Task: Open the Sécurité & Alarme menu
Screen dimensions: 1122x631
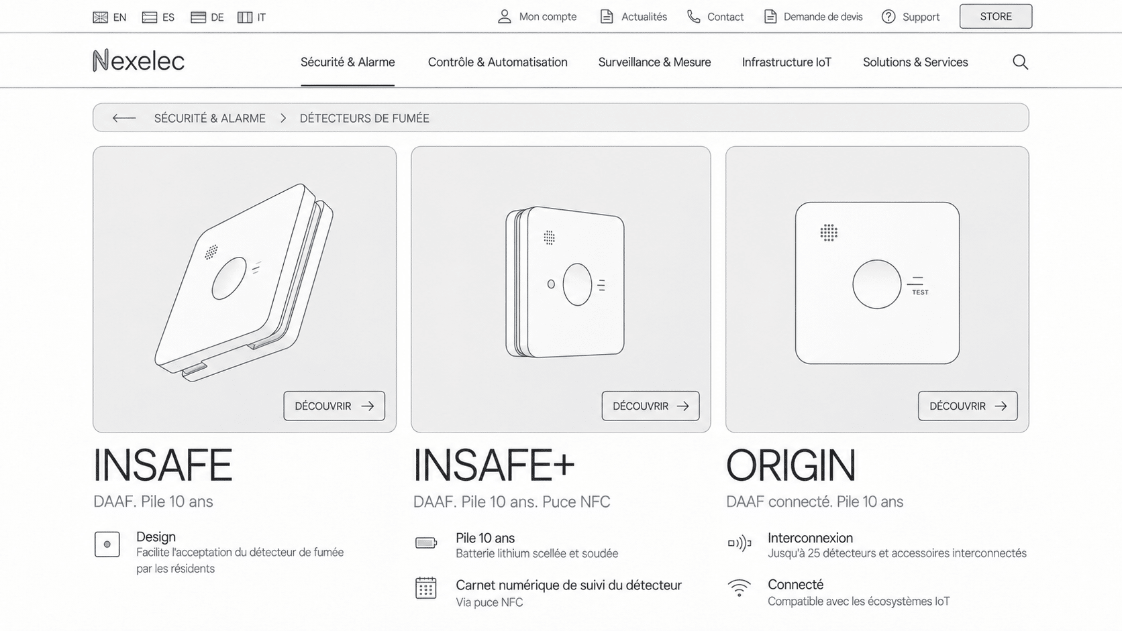Action: click(x=348, y=62)
